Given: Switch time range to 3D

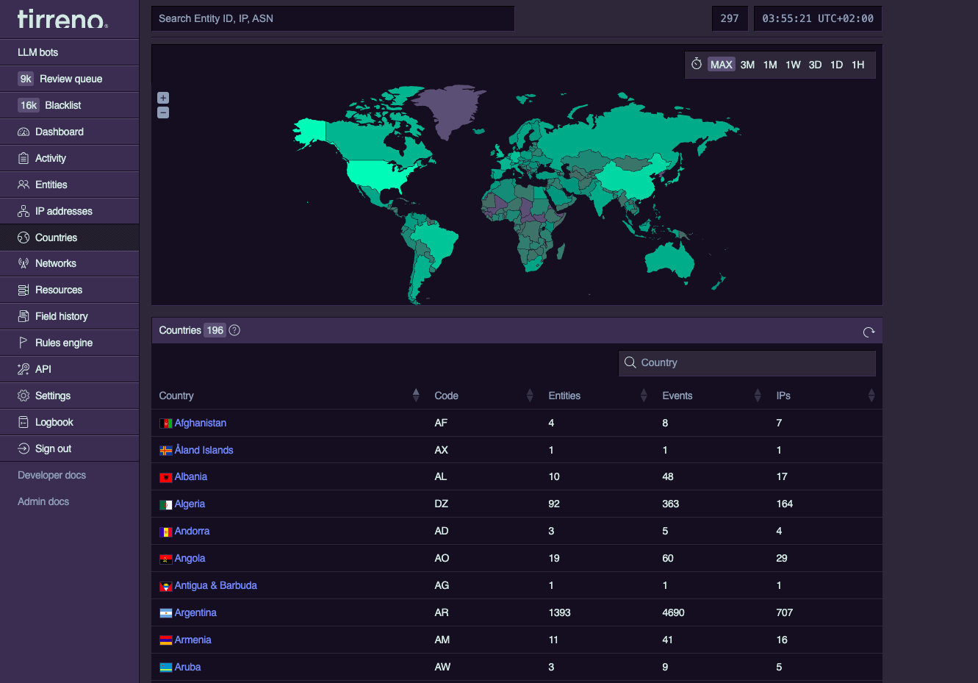Looking at the screenshot, I should [x=815, y=65].
